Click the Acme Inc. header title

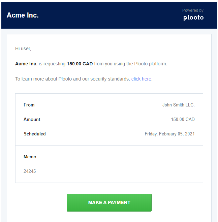tap(23, 15)
